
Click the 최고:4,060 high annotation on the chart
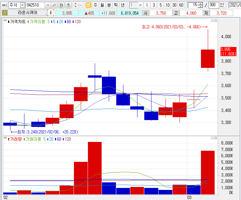175,27
